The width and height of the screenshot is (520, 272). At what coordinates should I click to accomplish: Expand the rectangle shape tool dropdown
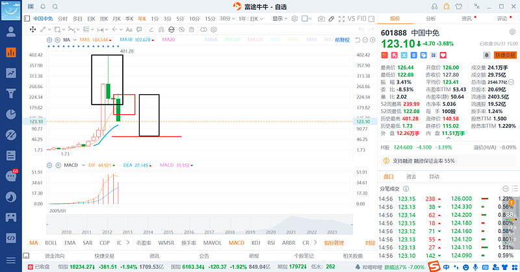(x=64, y=29)
